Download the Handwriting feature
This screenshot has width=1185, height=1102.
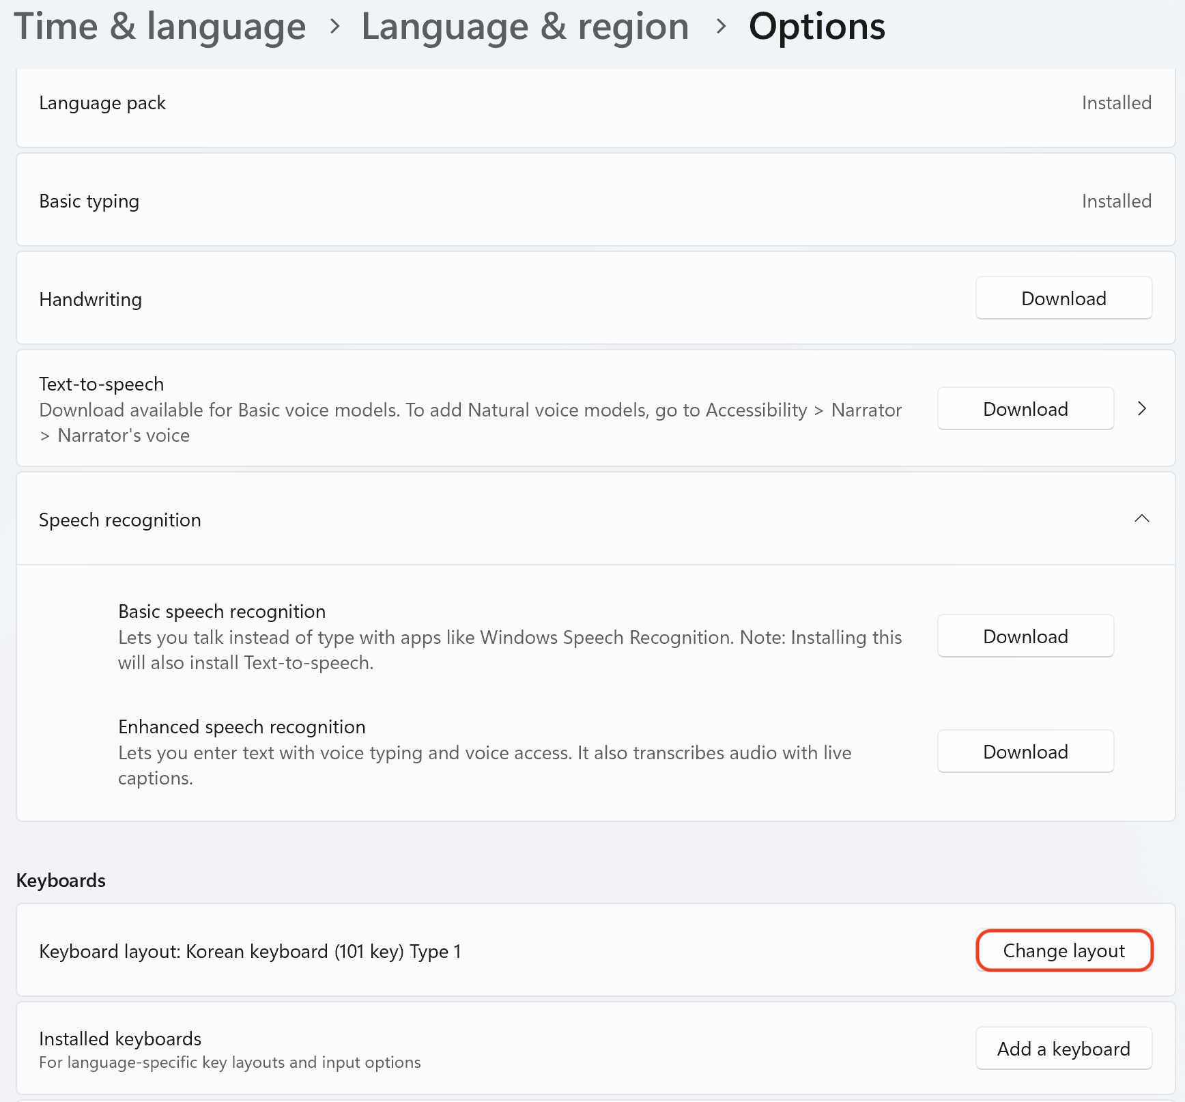pos(1063,298)
